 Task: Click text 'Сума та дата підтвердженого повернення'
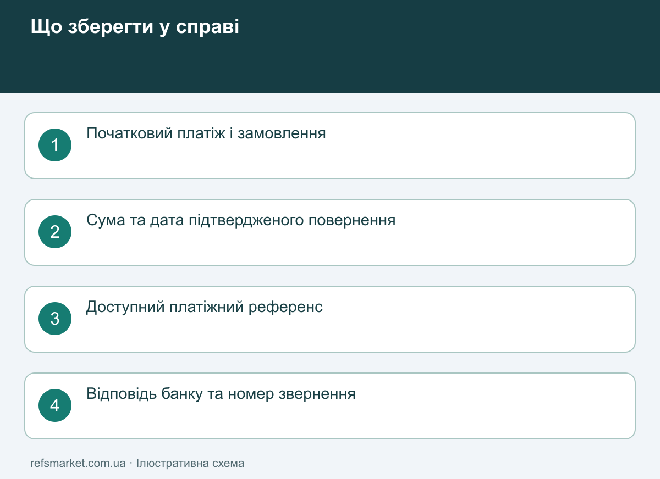(x=241, y=220)
